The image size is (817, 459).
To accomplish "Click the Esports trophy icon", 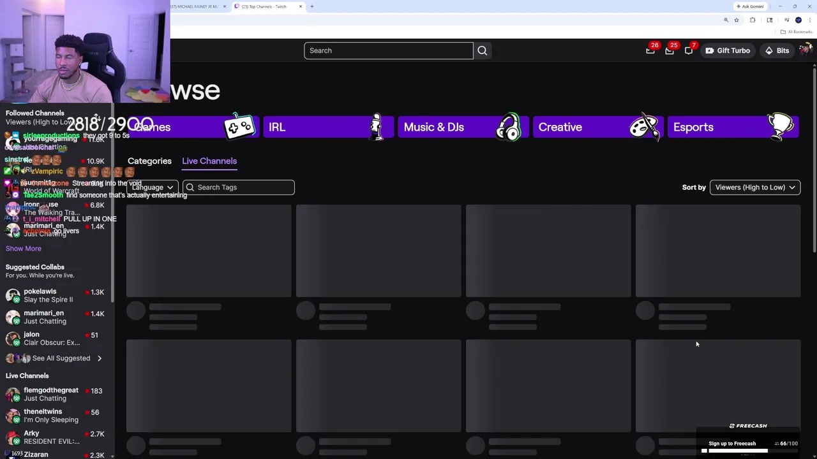I will (x=780, y=127).
